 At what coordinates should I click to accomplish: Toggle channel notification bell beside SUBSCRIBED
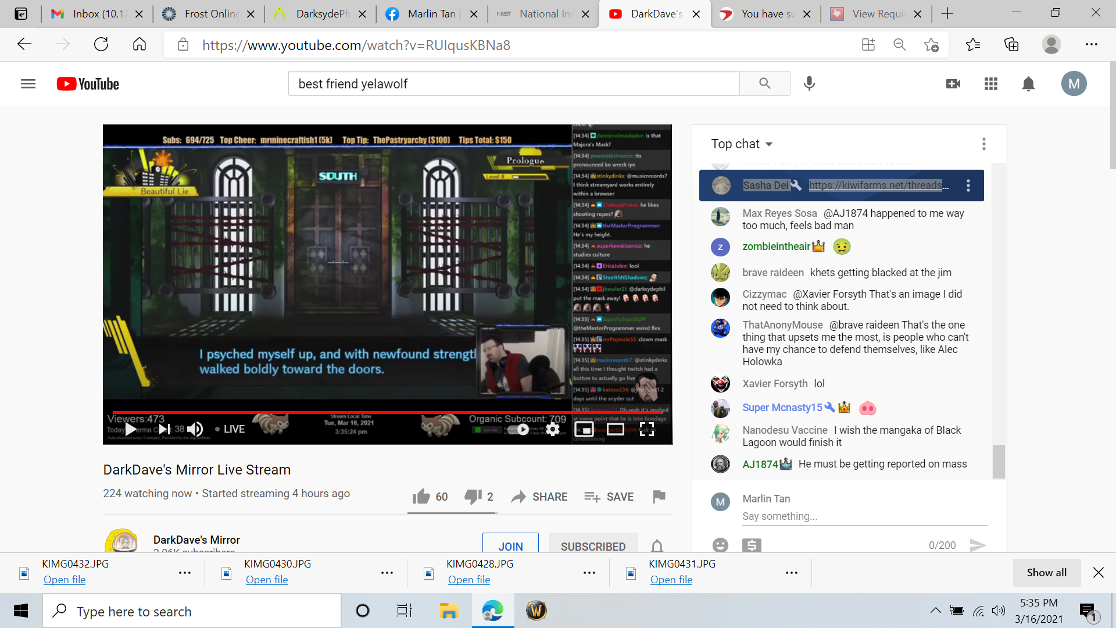click(x=657, y=546)
